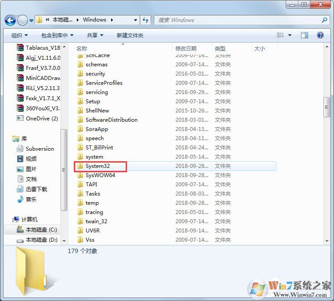Open the view options dropdown arrow
This screenshot has height=301, width=334.
point(290,35)
